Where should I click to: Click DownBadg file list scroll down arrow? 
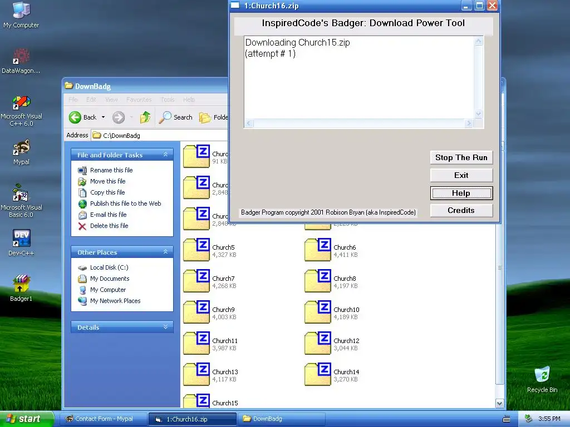point(499,404)
